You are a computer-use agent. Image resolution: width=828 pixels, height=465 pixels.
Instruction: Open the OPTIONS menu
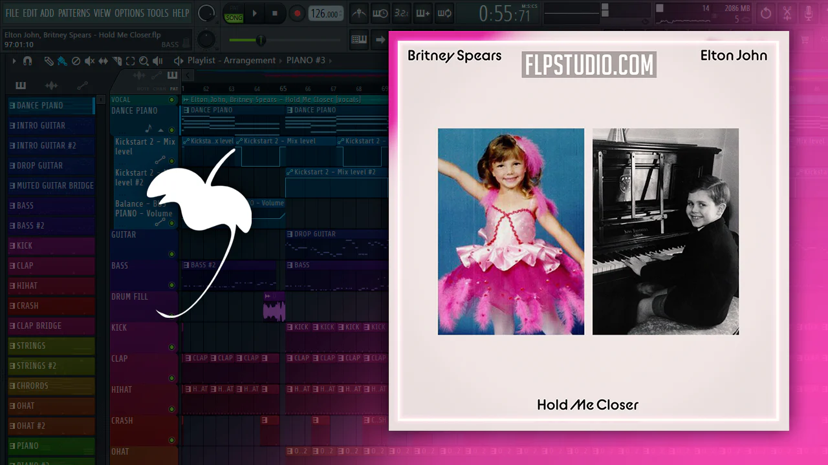129,13
